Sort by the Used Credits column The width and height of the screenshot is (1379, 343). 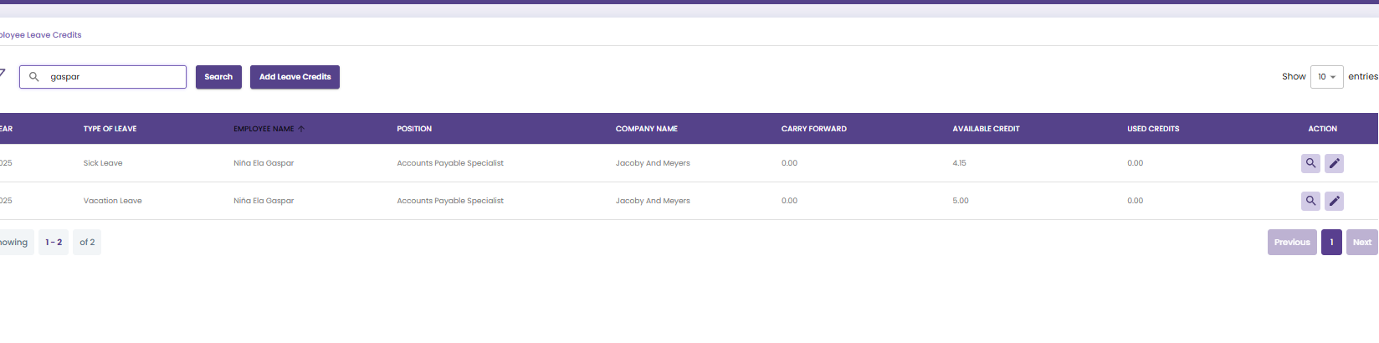[1152, 129]
